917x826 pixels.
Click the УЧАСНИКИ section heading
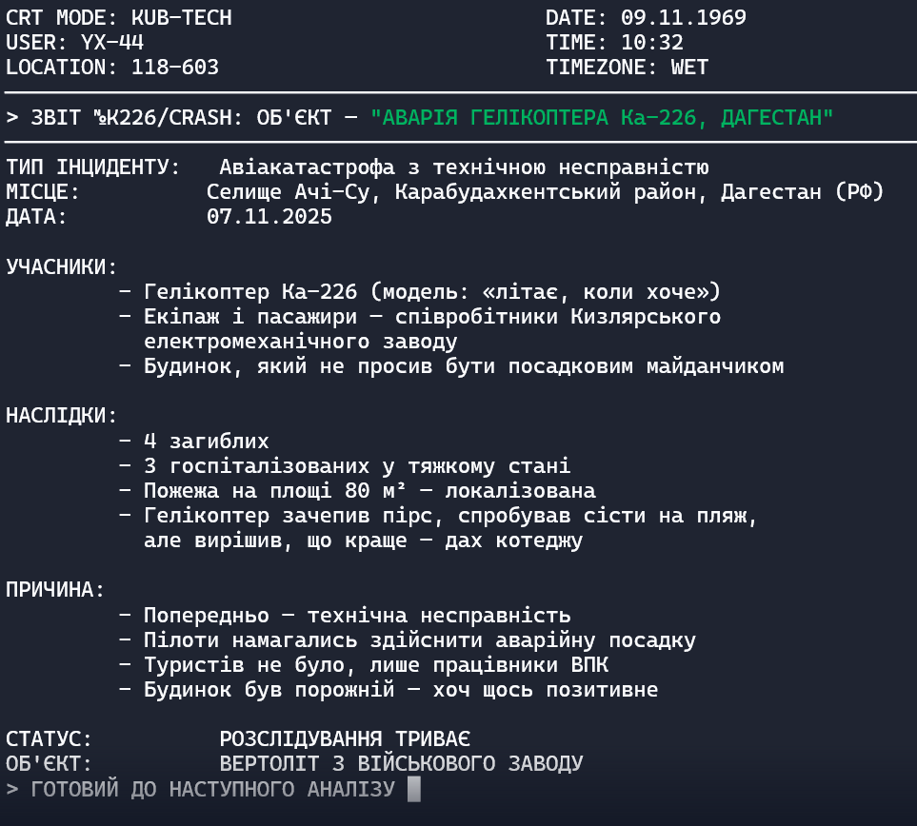(62, 266)
